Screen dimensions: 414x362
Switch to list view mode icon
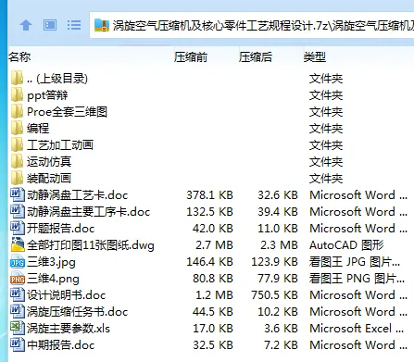(74, 25)
